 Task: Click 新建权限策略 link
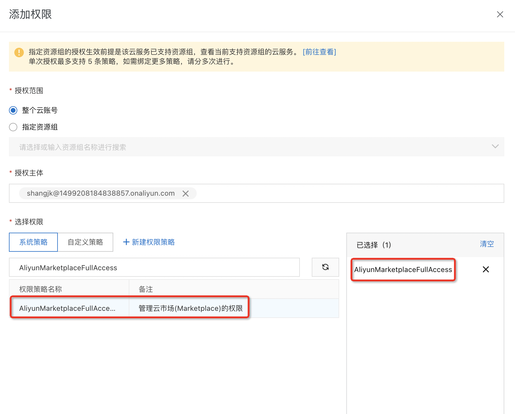coord(149,242)
